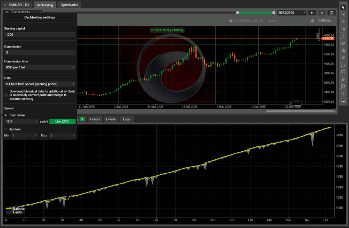Open the Data source dropdown

(x=40, y=84)
